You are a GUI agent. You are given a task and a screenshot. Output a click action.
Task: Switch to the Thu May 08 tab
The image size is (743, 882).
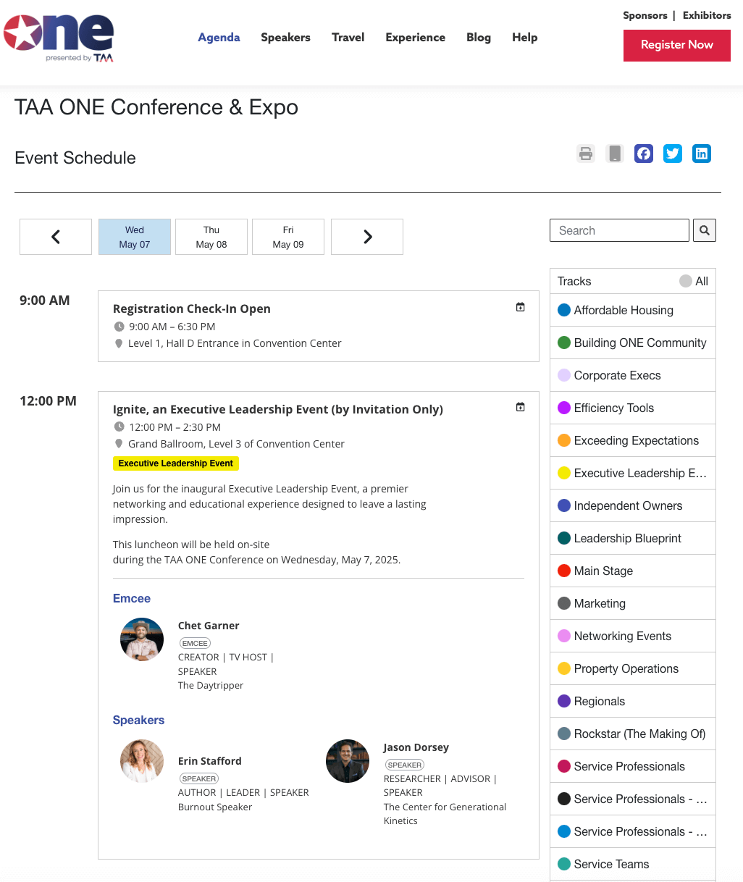(211, 237)
